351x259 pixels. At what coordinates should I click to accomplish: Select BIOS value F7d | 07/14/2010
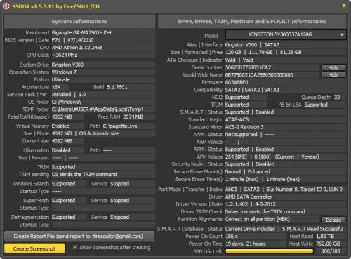(72, 40)
